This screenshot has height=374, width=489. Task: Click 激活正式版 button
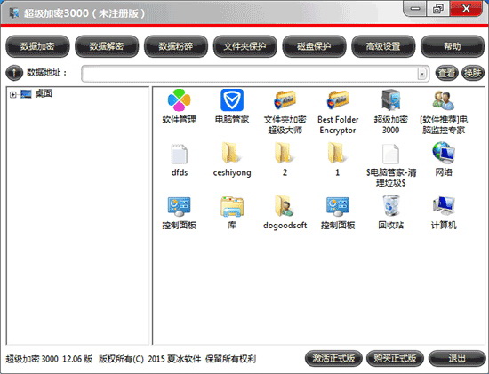click(x=333, y=358)
